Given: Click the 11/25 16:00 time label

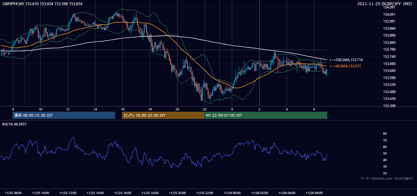Looking at the screenshot, I should pos(123,193).
